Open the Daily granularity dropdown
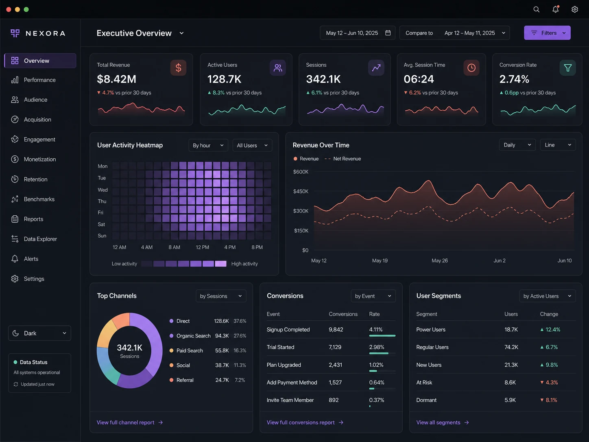Screen dimensions: 589x442 tap(517, 145)
